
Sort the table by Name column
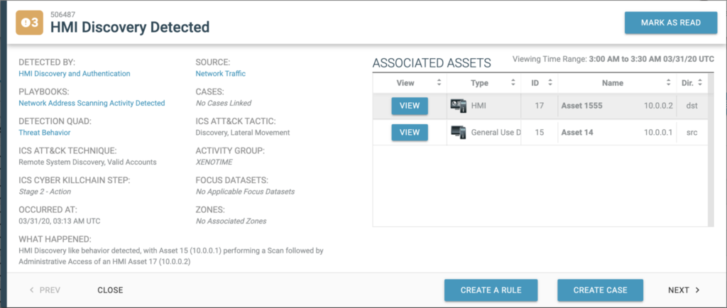tap(668, 83)
